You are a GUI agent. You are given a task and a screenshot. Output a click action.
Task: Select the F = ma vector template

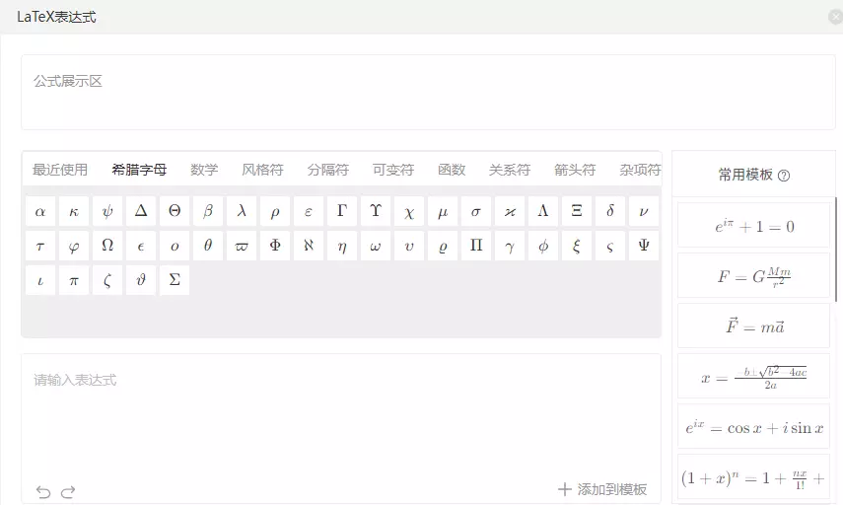pos(754,325)
